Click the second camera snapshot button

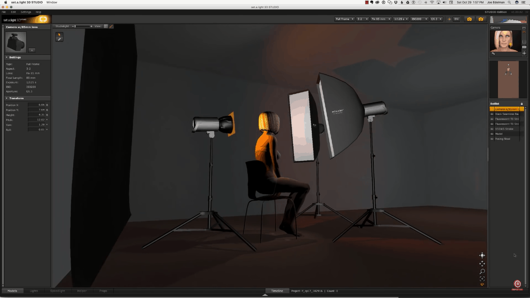click(x=481, y=19)
